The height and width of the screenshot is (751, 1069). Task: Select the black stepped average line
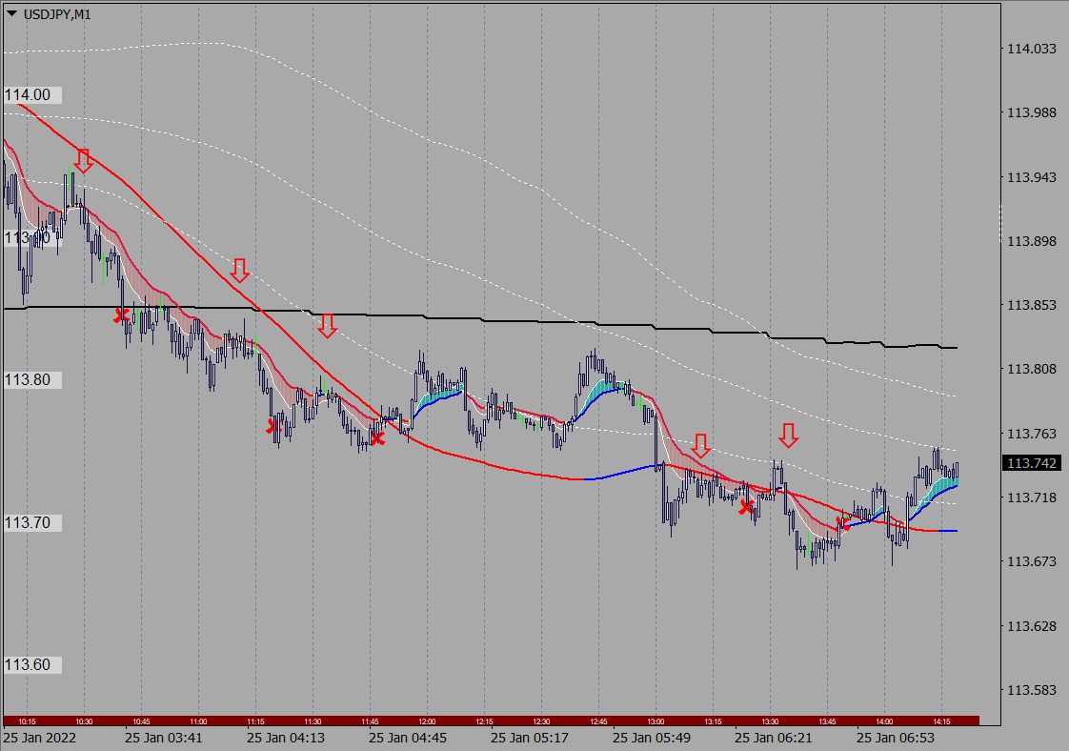[x=512, y=321]
